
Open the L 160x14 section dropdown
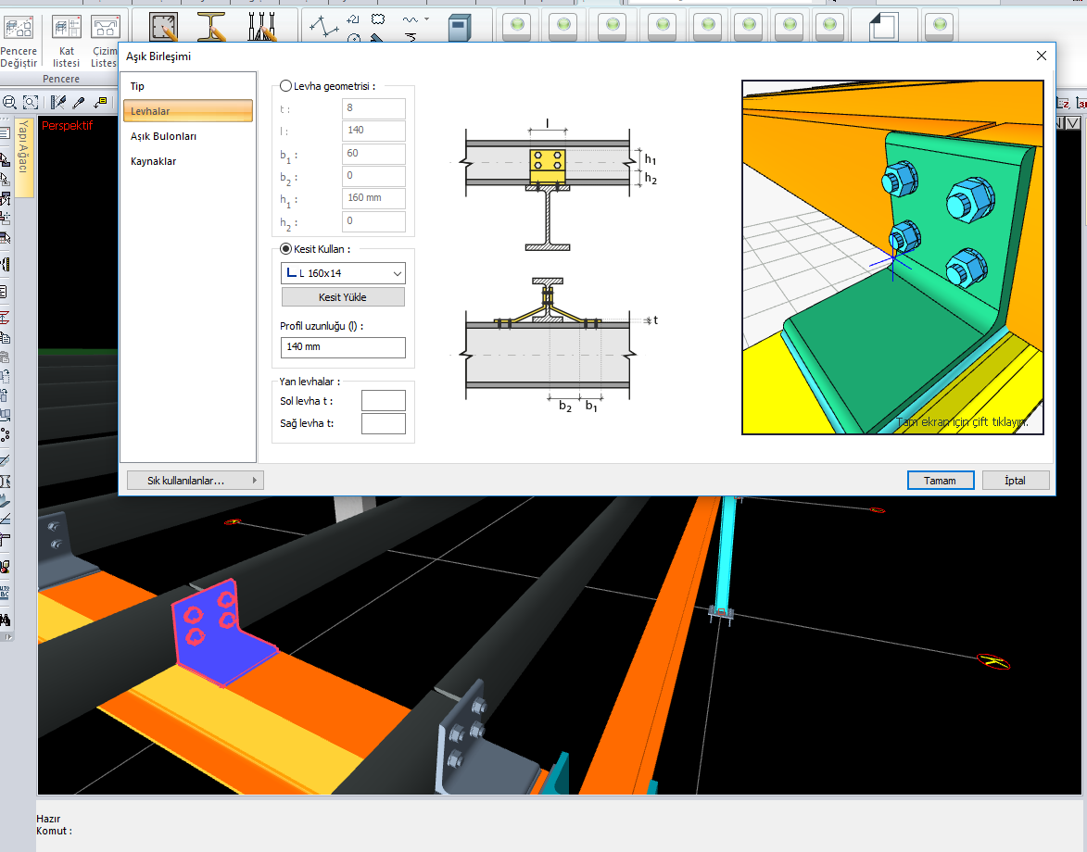(343, 273)
